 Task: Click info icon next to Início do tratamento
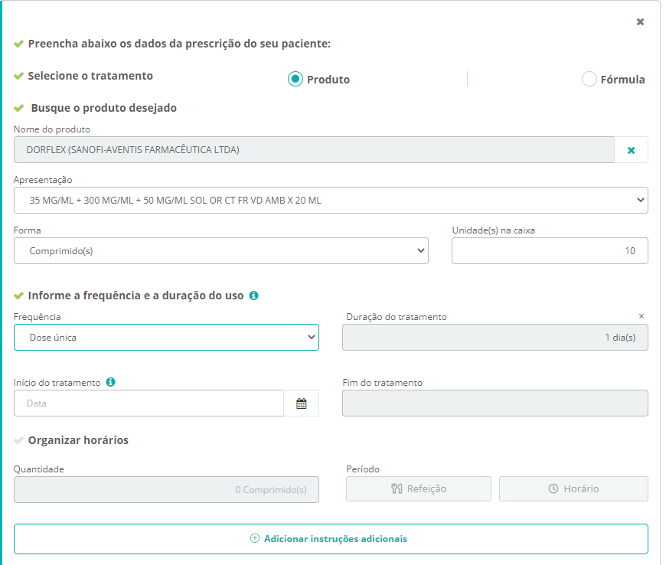click(110, 382)
